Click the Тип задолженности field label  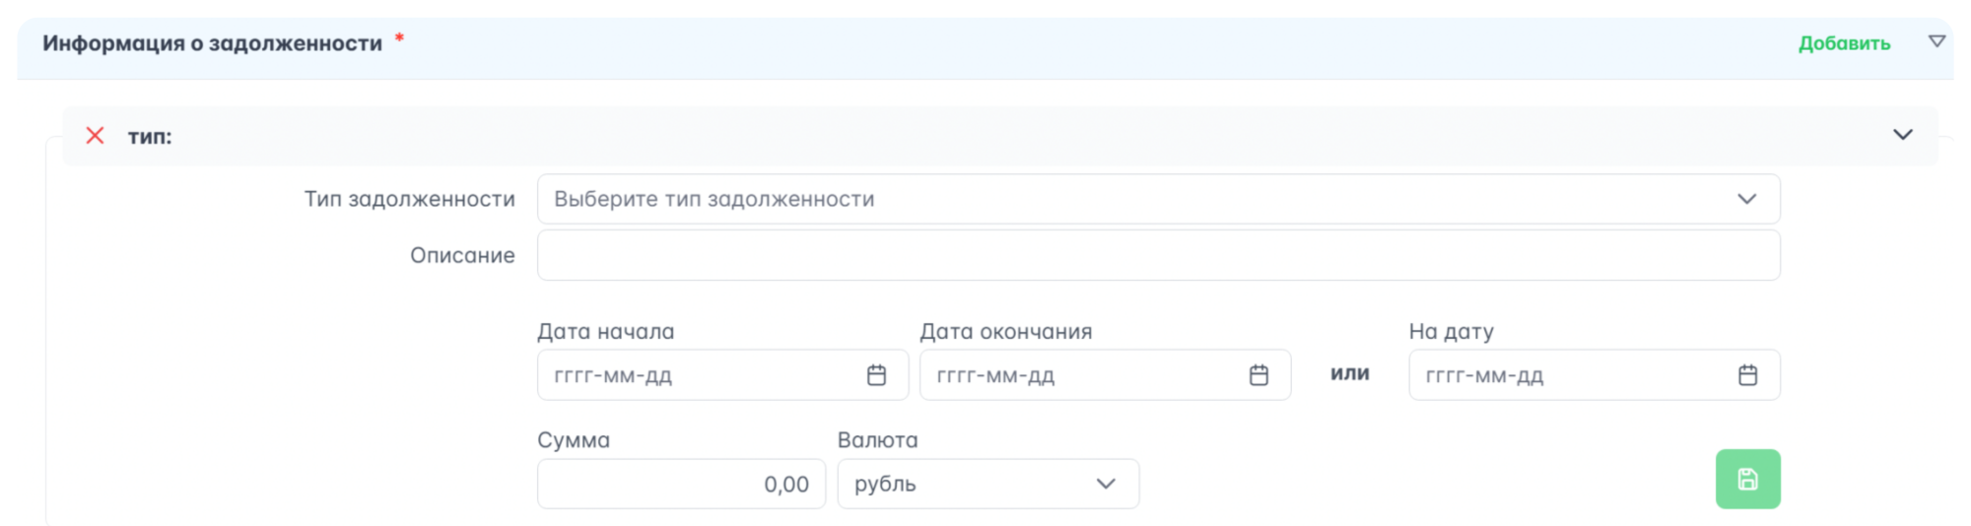[409, 199]
